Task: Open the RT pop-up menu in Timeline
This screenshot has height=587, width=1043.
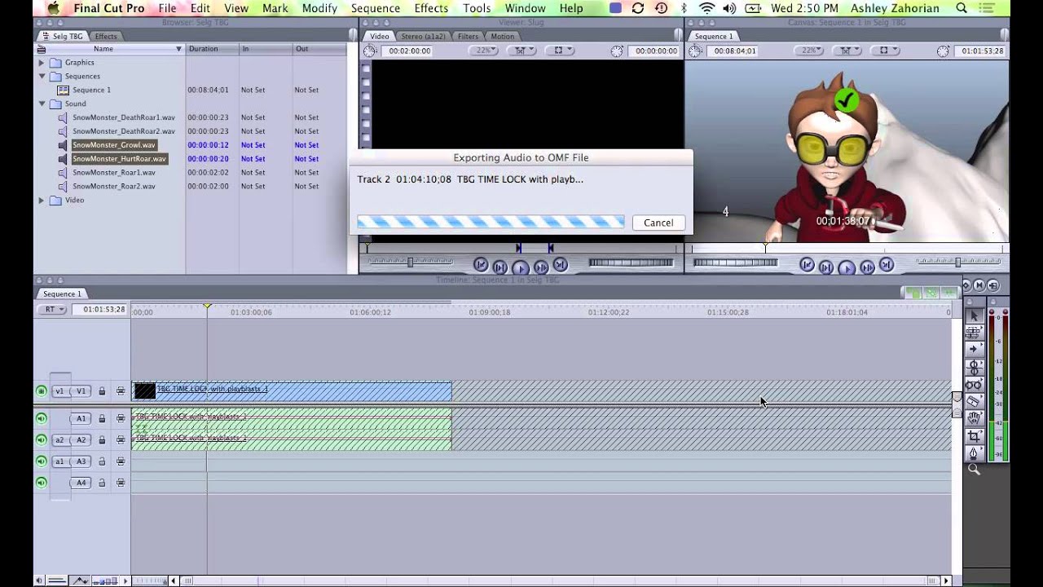Action: [55, 310]
